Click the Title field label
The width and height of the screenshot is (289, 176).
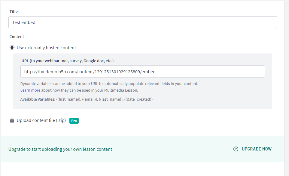point(14,11)
